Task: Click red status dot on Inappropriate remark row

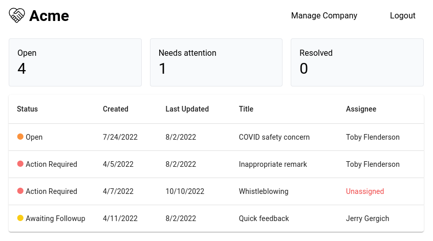Action: pyautogui.click(x=20, y=164)
